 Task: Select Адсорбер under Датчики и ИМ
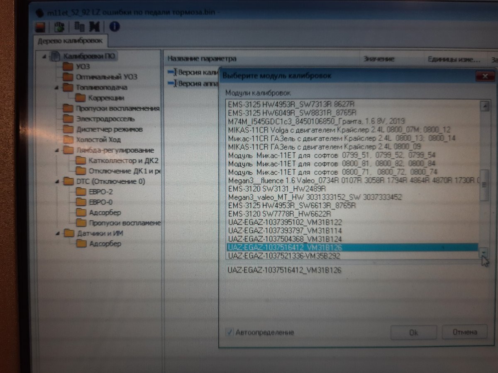[105, 244]
